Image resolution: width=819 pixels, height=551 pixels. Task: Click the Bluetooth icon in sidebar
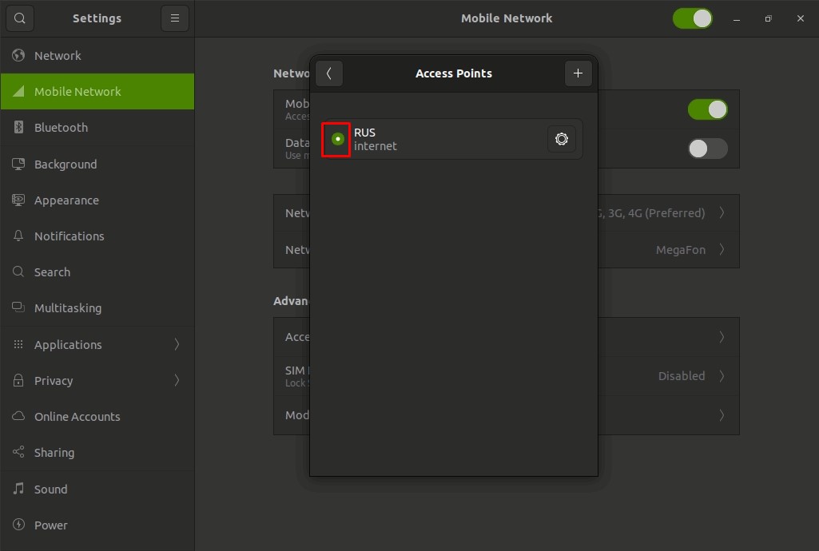[x=18, y=128]
